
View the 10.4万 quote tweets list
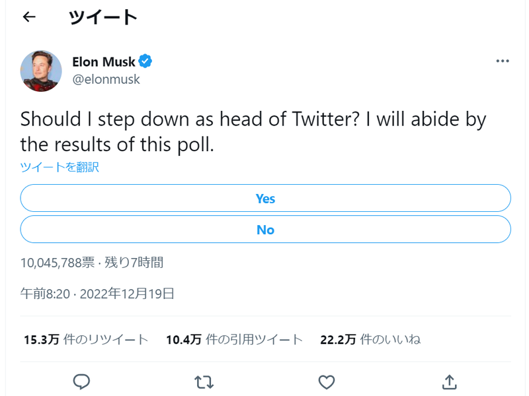click(234, 340)
